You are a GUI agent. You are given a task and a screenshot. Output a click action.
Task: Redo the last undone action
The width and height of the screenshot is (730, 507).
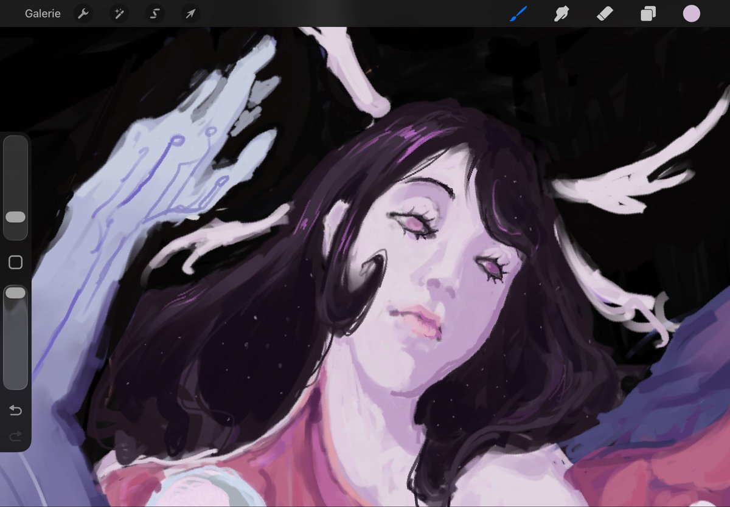[15, 436]
